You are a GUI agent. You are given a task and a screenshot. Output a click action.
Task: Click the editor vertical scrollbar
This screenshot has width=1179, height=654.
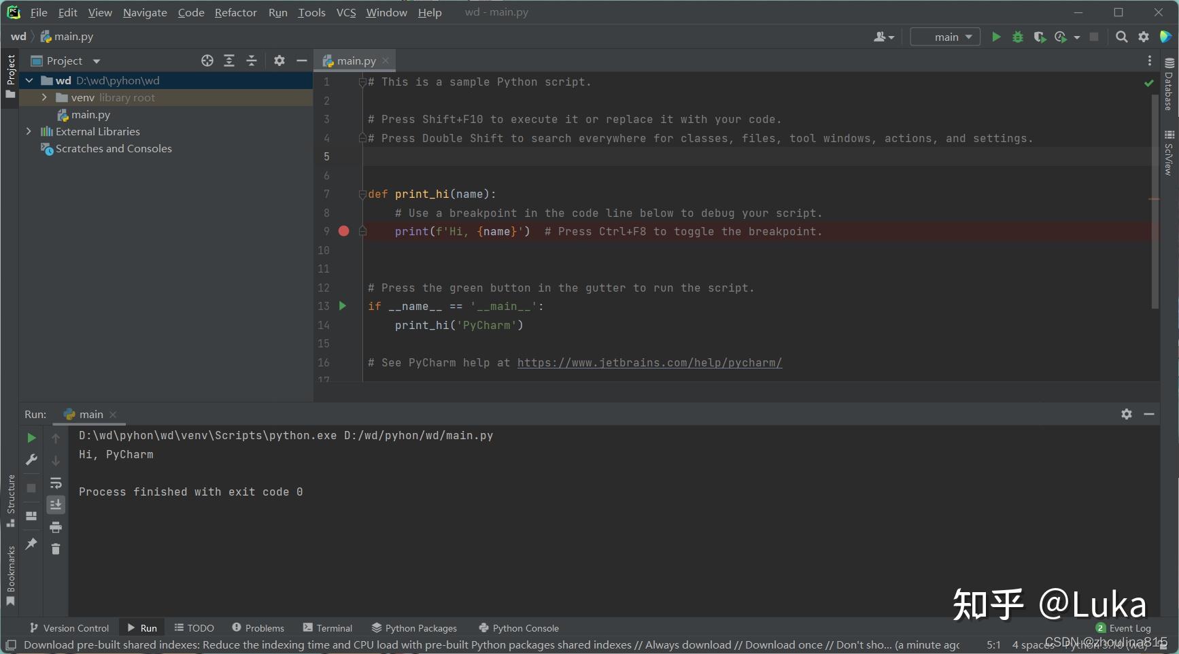pyautogui.click(x=1155, y=202)
